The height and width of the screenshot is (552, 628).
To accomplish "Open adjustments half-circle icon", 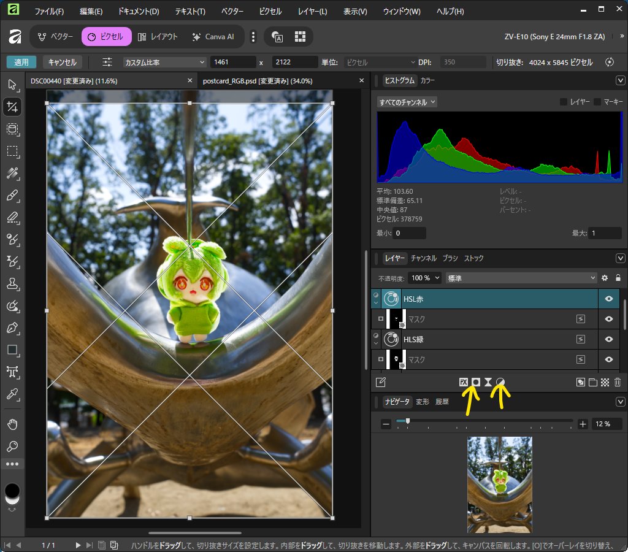I will (x=500, y=382).
